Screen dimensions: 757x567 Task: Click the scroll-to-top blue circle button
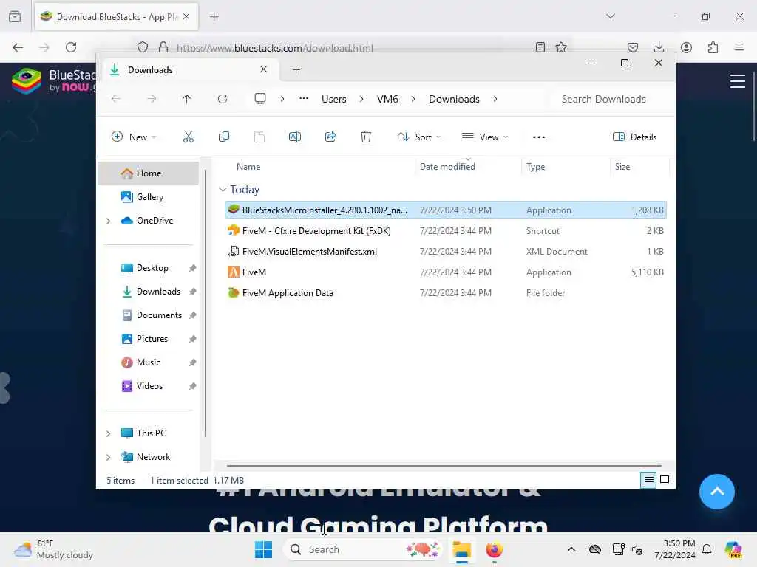click(717, 491)
